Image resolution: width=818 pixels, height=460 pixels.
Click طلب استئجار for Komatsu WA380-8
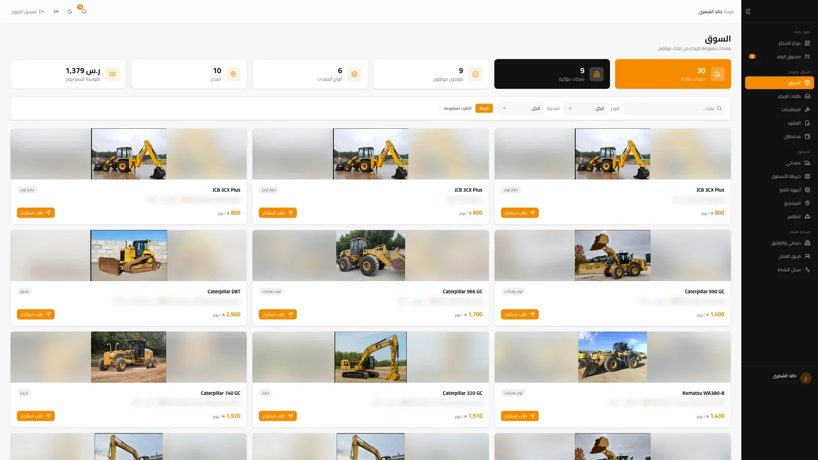519,416
